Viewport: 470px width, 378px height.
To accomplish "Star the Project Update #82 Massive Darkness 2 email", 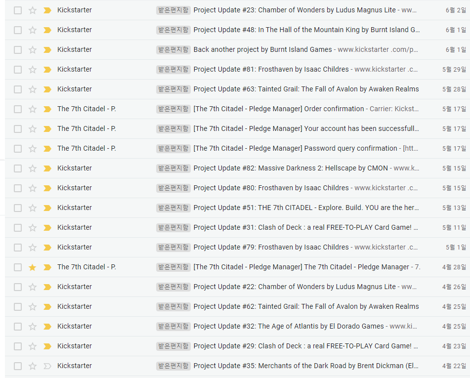I will [x=33, y=169].
